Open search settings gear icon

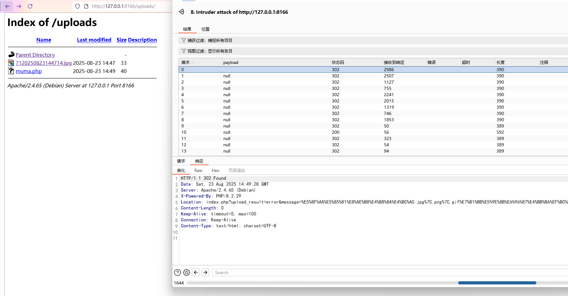click(x=187, y=273)
